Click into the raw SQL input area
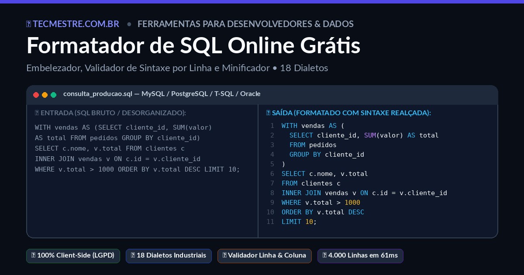This screenshot has height=275, width=524. click(x=142, y=171)
